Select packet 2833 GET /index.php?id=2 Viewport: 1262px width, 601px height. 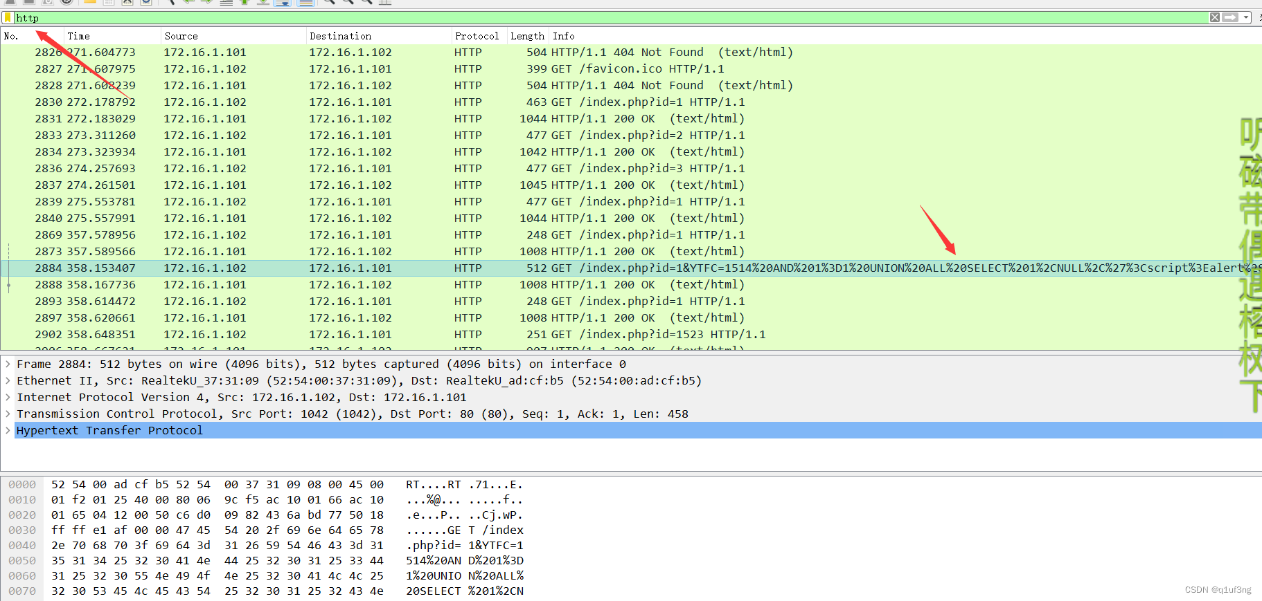pos(631,135)
